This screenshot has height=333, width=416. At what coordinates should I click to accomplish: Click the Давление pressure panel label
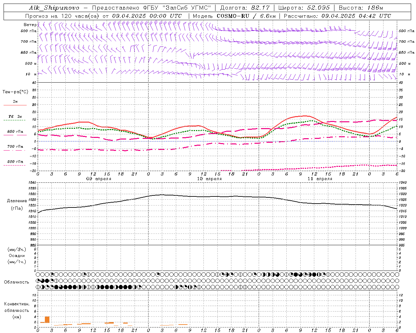[x=17, y=201]
